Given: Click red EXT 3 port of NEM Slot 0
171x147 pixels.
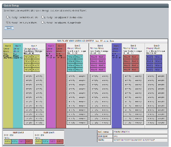Looking at the screenshot, I should tap(29, 141).
